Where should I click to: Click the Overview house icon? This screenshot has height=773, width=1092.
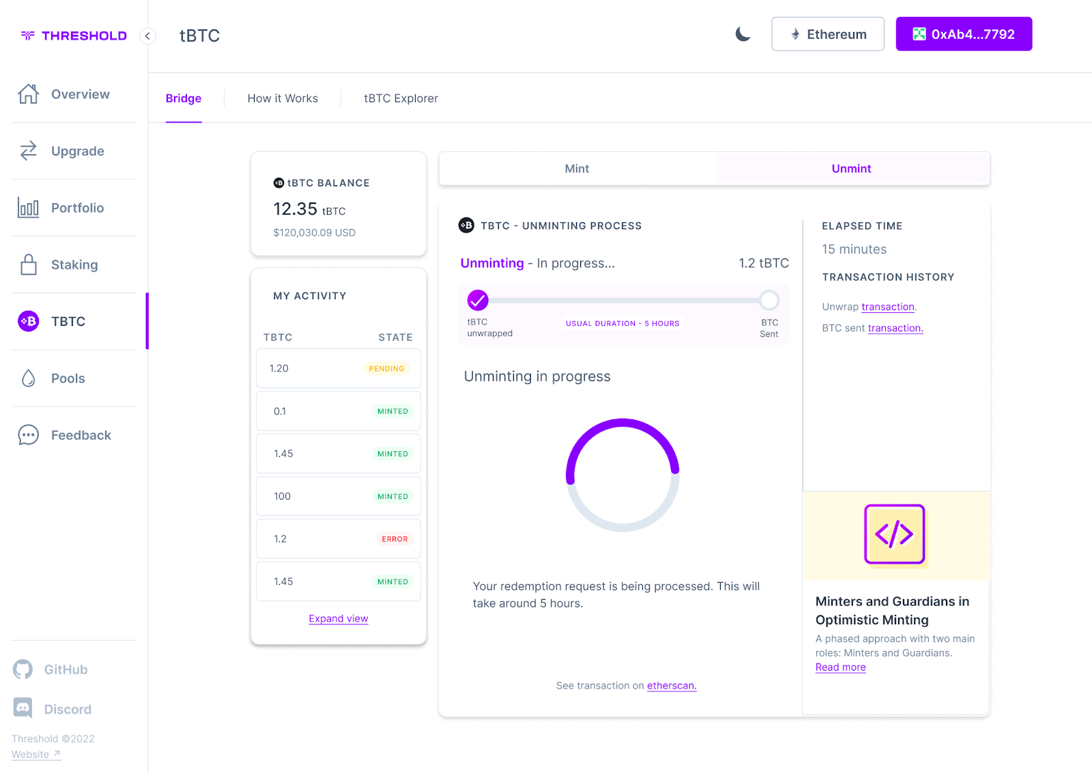coord(29,94)
